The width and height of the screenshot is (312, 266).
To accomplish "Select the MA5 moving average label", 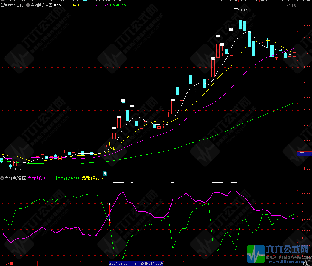I will pyautogui.click(x=62, y=5).
